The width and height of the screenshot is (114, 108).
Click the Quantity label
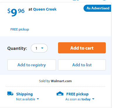(x=17, y=48)
